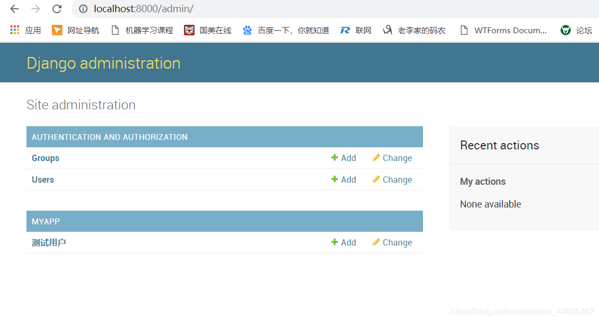The height and width of the screenshot is (321, 599).
Task: Click the green plus icon next to 测试用户
Action: coord(334,242)
